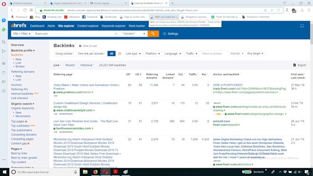Click browser address bar URL
Image resolution: width=313 pixels, height=176 pixels.
[132, 10]
